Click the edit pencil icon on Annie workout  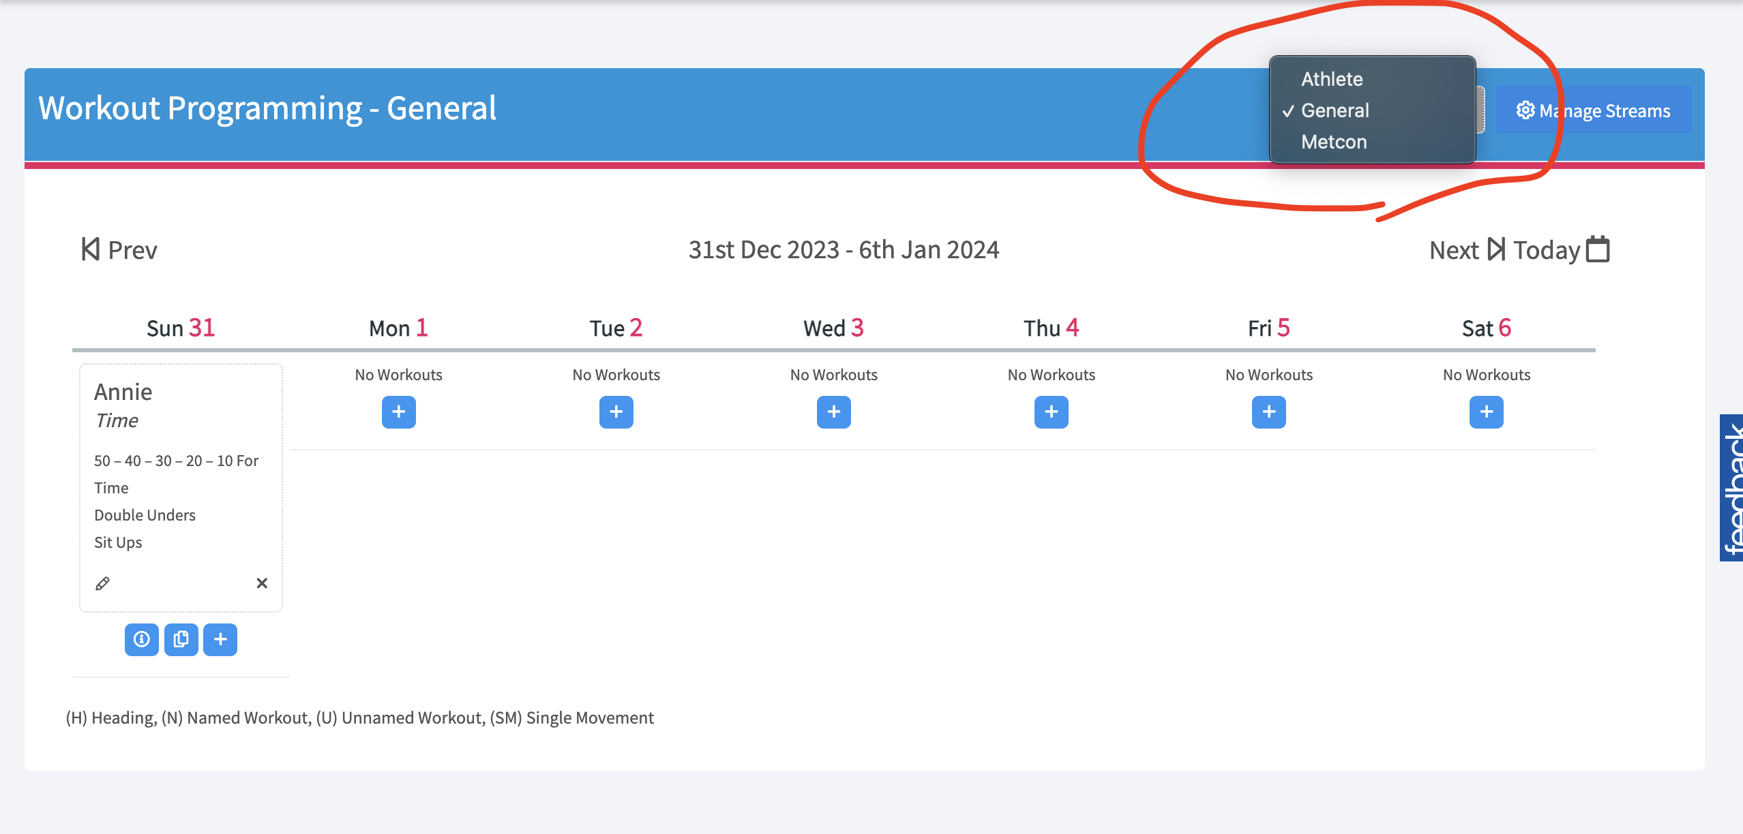click(103, 583)
